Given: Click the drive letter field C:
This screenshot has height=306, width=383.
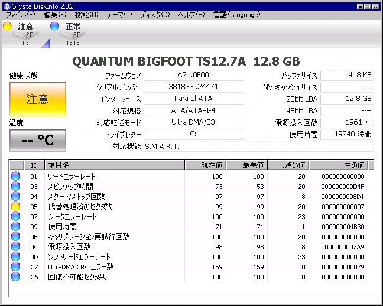Looking at the screenshot, I should click(194, 135).
